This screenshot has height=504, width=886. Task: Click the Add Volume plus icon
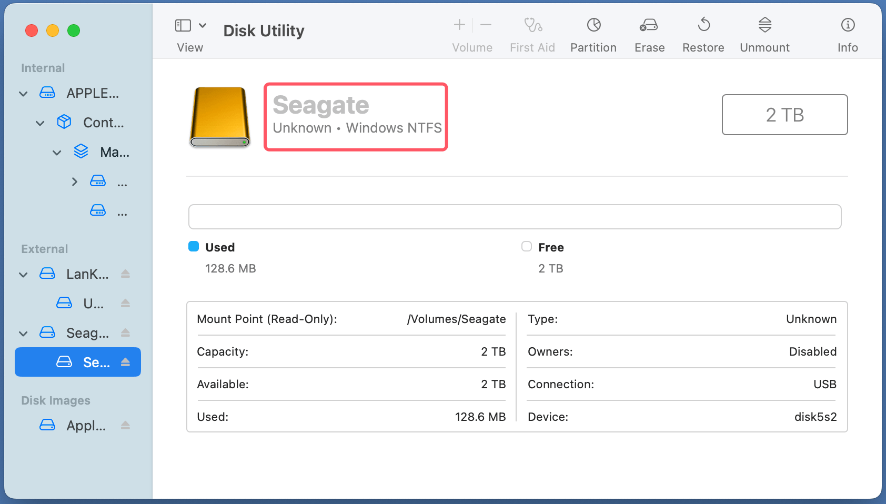459,25
